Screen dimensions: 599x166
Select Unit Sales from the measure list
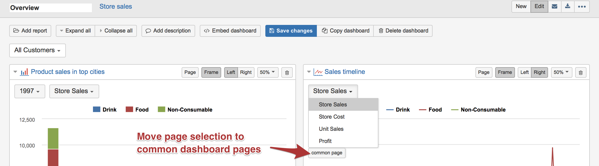pyautogui.click(x=343, y=129)
